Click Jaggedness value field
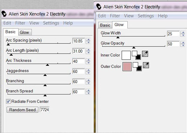The height and width of the screenshot is (133, 187). (x=79, y=71)
